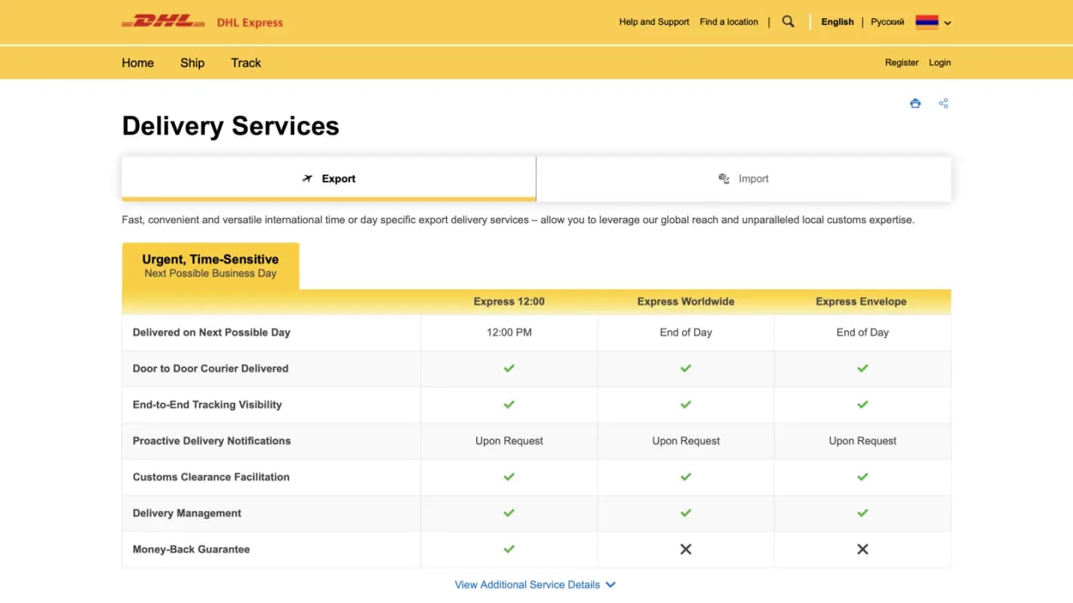Click the Login link
The height and width of the screenshot is (603, 1073).
pos(939,63)
